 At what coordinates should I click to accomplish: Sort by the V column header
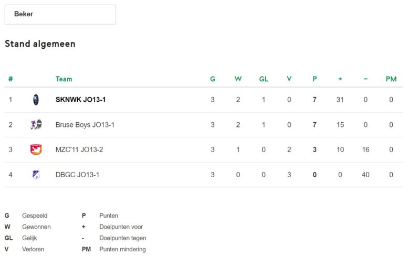click(x=289, y=79)
